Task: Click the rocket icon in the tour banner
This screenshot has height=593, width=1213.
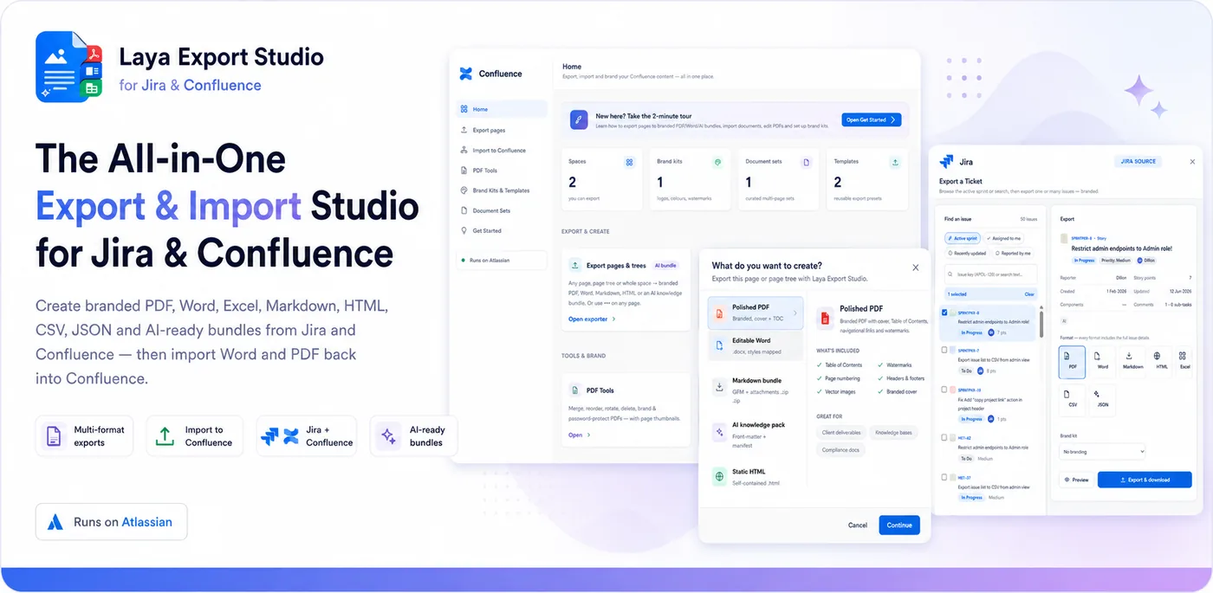Action: [x=579, y=119]
